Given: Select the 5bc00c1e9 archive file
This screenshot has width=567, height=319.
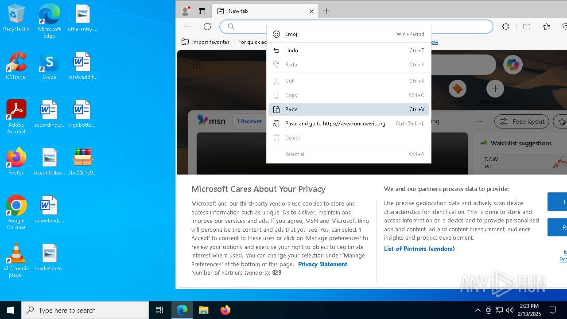Looking at the screenshot, I should pos(82,162).
